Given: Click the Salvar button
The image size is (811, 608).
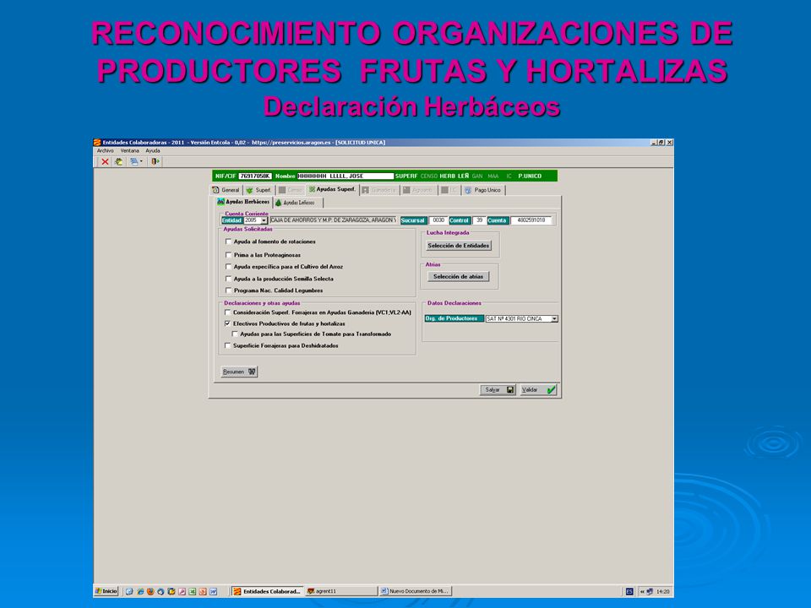Looking at the screenshot, I should coord(498,390).
